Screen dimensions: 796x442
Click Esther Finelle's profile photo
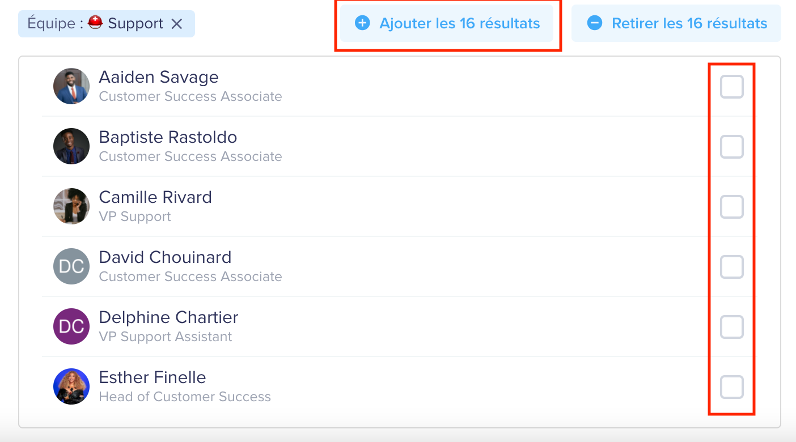(71, 386)
